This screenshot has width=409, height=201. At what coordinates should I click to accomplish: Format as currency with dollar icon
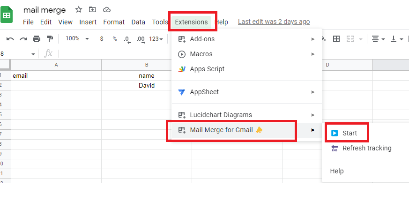click(x=102, y=39)
